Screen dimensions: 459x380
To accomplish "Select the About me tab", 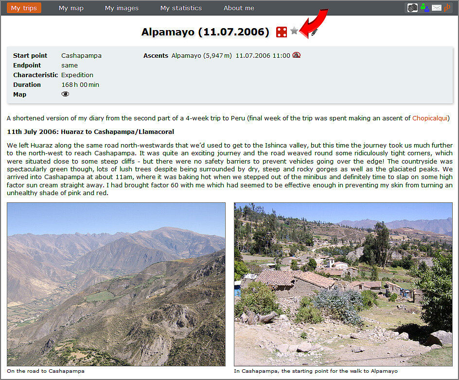I will [x=239, y=8].
